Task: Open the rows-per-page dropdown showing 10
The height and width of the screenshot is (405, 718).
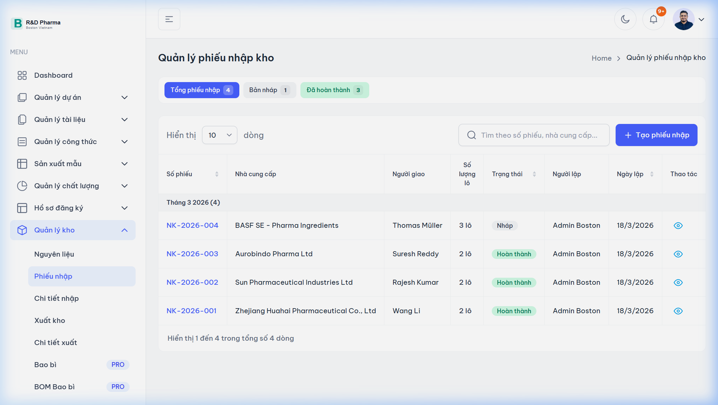Action: pos(220,135)
